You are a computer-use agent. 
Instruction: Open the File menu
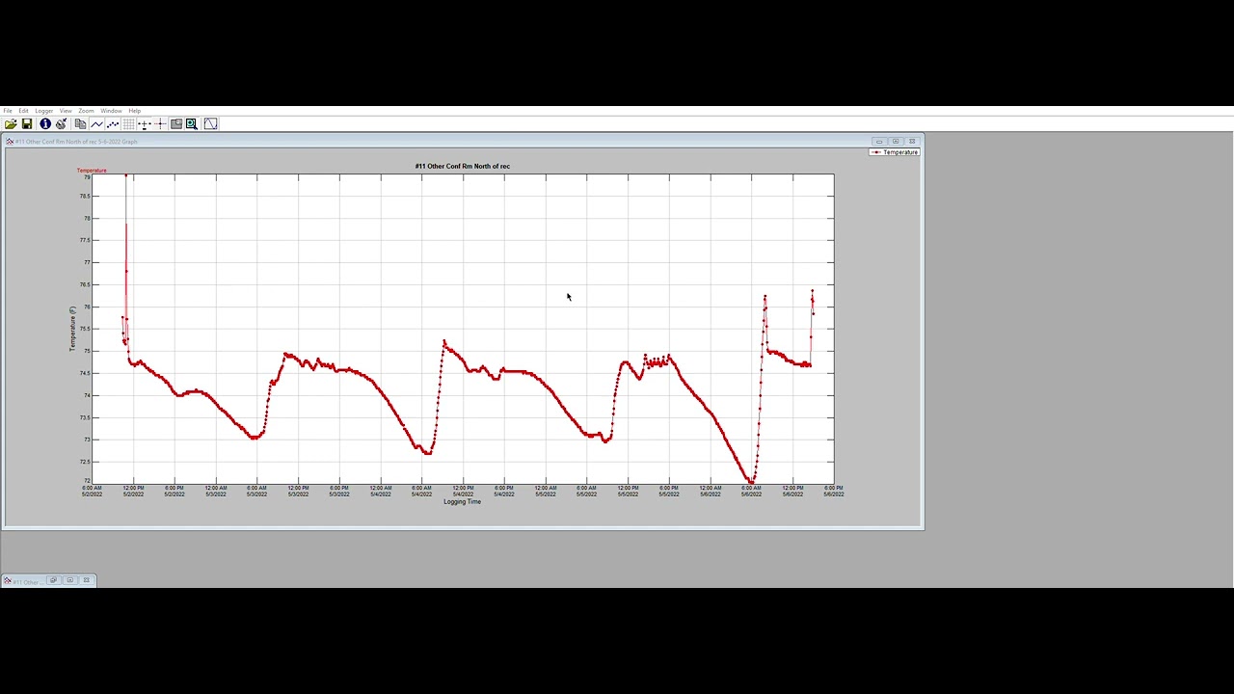click(8, 111)
